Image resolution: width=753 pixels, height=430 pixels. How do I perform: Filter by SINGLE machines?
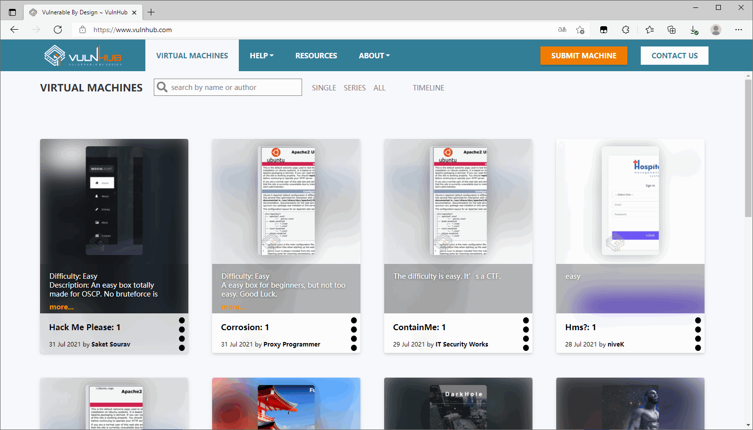[324, 87]
